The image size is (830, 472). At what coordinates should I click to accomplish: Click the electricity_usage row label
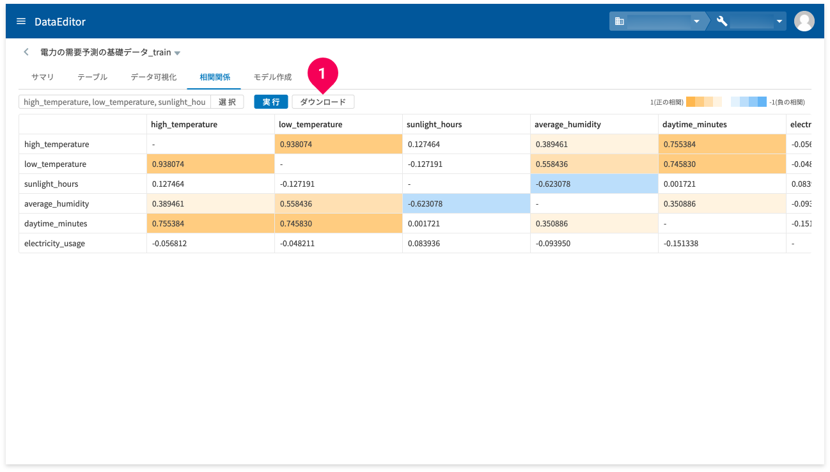[82, 243]
